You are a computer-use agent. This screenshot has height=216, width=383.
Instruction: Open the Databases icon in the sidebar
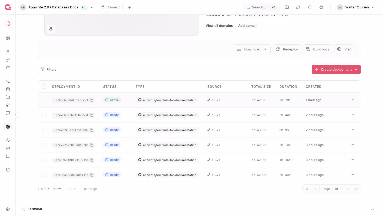point(8,89)
